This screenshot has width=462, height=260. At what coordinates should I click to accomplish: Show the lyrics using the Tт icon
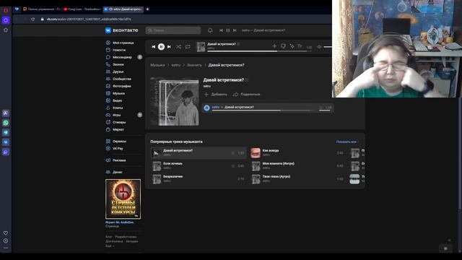click(x=300, y=46)
